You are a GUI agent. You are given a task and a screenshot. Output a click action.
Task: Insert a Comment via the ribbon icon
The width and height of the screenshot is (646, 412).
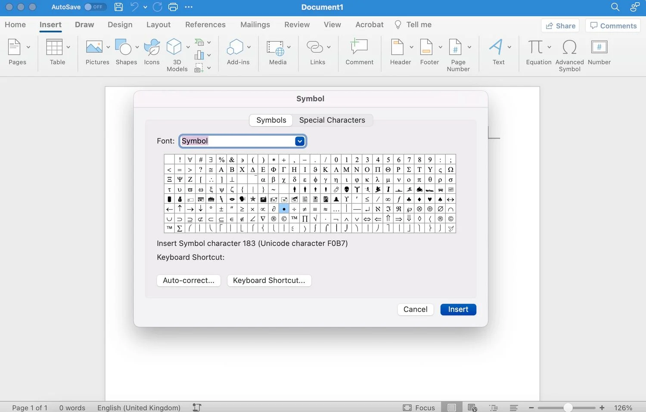pyautogui.click(x=359, y=46)
